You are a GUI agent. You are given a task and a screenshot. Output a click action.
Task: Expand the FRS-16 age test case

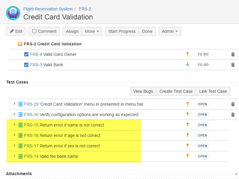(x=14, y=135)
